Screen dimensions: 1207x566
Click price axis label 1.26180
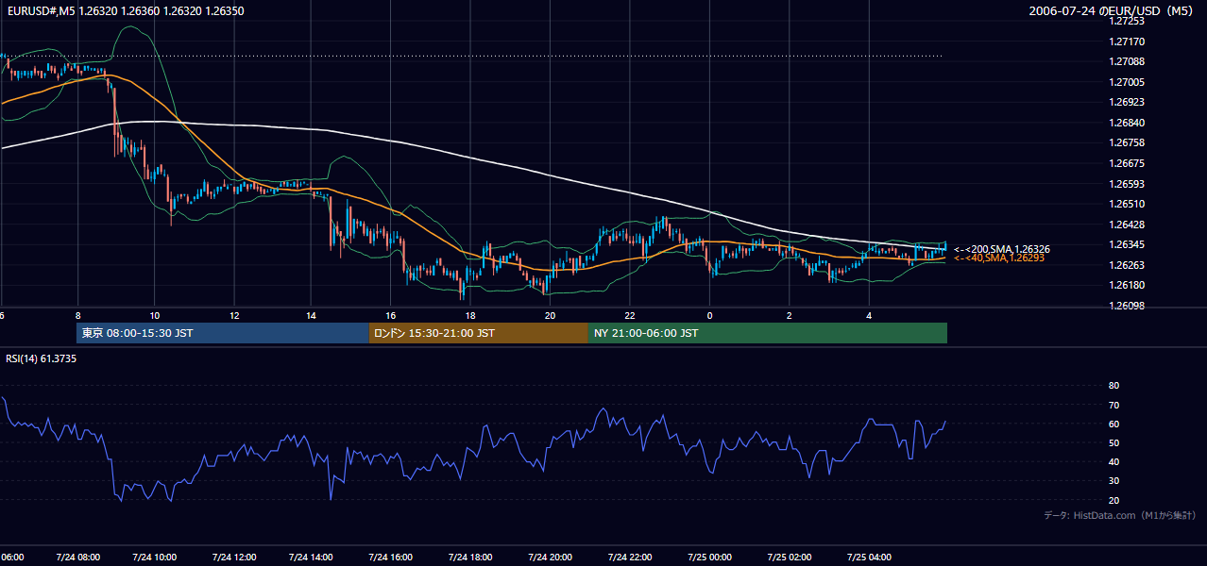click(x=1129, y=285)
